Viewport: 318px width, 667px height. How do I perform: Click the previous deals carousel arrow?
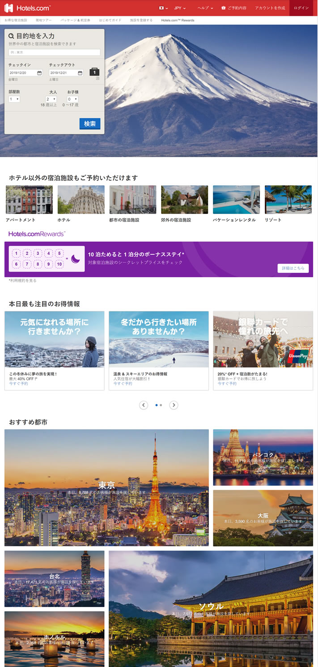click(144, 405)
